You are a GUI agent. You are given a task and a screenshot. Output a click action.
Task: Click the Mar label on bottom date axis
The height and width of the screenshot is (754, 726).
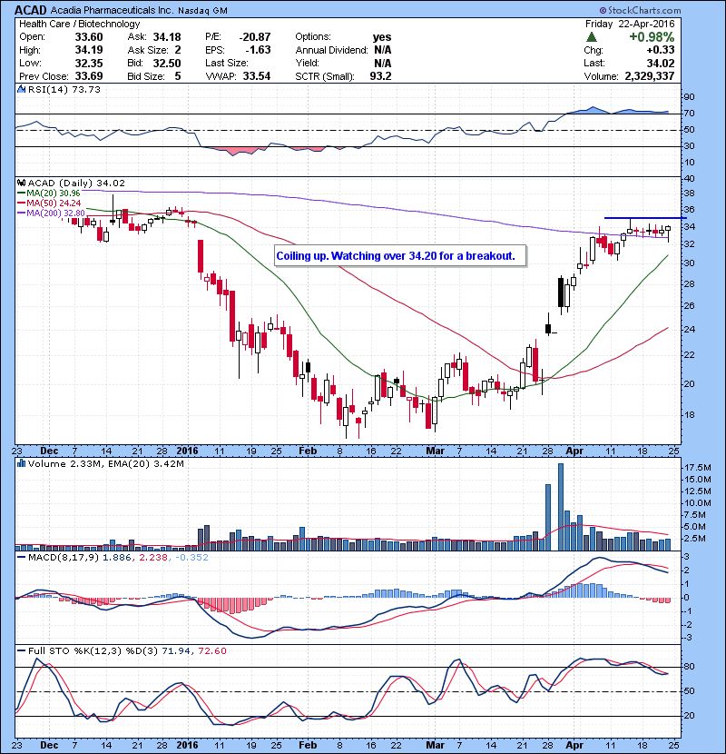point(436,745)
